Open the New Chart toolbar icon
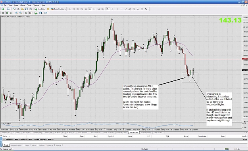Viewport: 248px width, 151px height. click(3, 9)
